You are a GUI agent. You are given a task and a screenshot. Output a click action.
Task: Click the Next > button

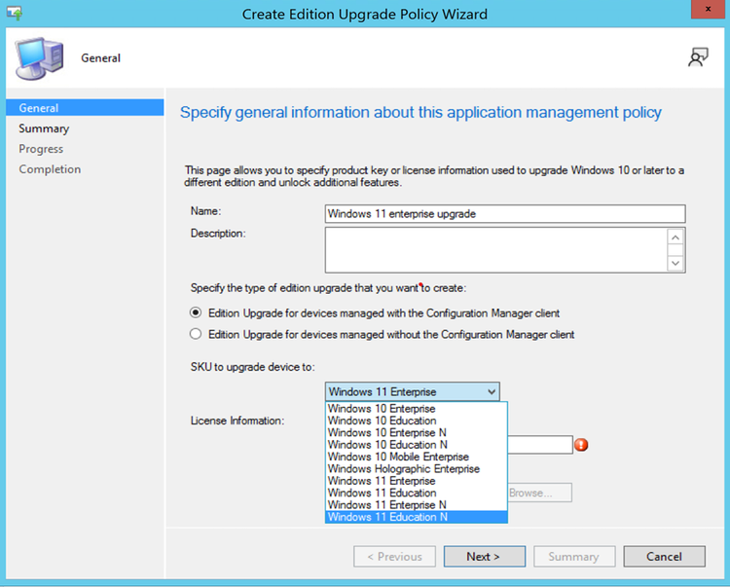484,556
